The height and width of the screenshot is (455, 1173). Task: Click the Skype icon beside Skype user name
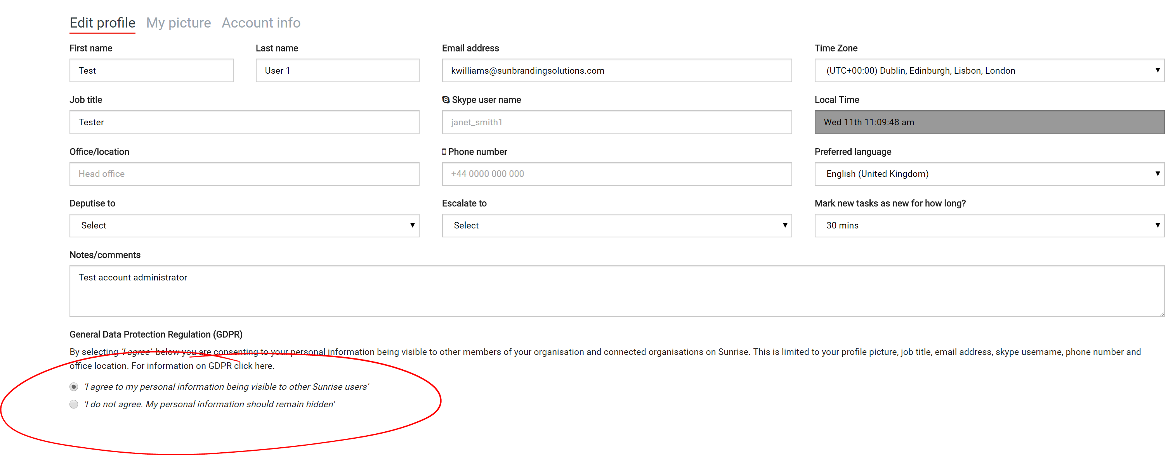(x=446, y=100)
